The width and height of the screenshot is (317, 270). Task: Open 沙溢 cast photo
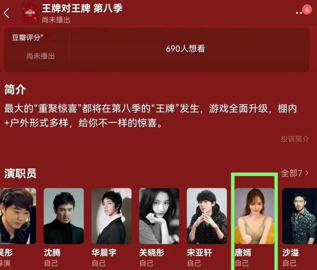point(300,216)
